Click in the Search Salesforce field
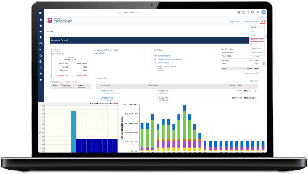Viewport: 308px width, 174px height. coord(145,12)
